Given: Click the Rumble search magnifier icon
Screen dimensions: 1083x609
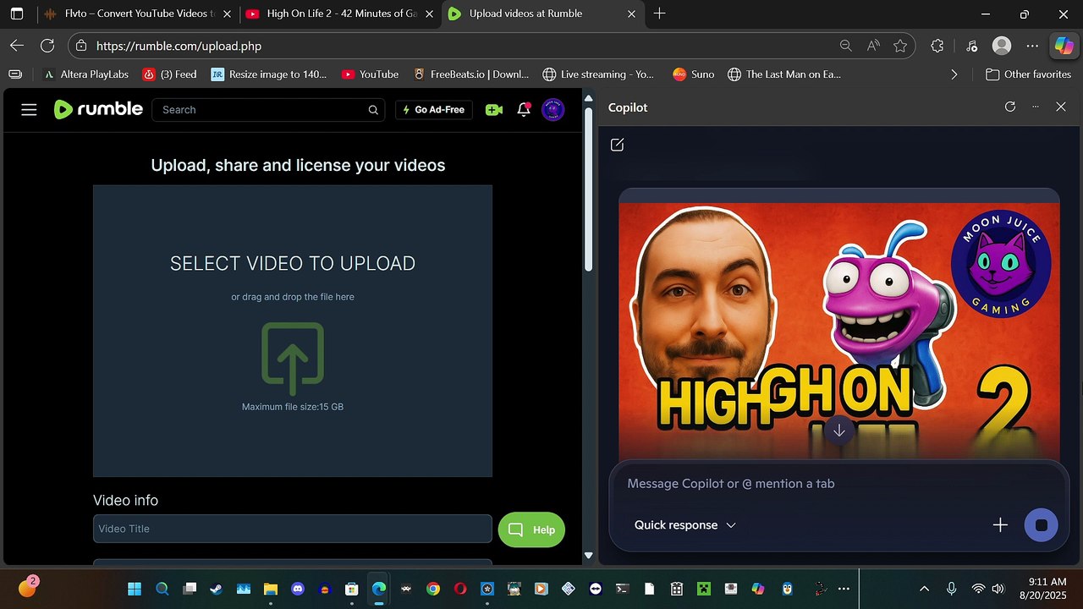Looking at the screenshot, I should (373, 110).
